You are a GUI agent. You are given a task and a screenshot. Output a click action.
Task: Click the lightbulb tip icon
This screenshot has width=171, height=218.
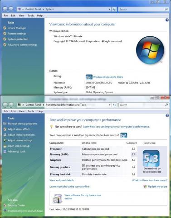click(x=51, y=127)
